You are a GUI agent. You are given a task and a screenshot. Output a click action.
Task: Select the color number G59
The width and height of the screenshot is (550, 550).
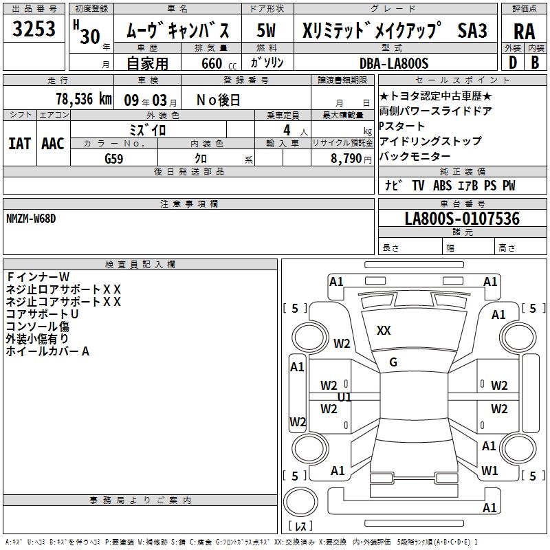[113, 159]
